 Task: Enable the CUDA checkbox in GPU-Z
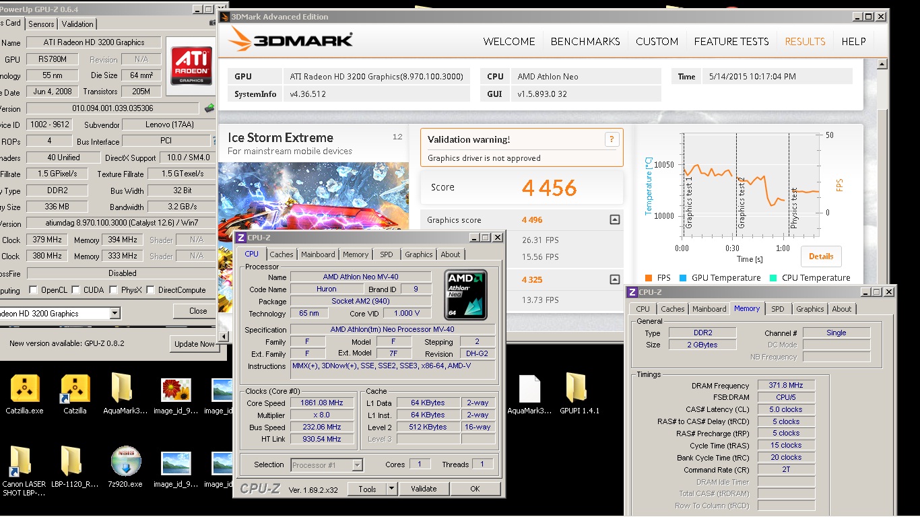tap(76, 290)
